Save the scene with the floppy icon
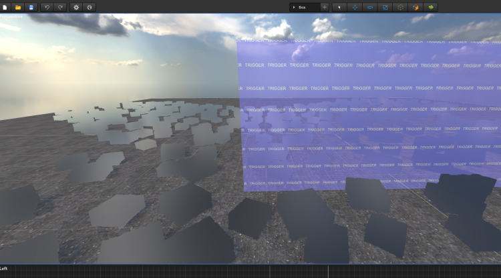 (x=31, y=7)
